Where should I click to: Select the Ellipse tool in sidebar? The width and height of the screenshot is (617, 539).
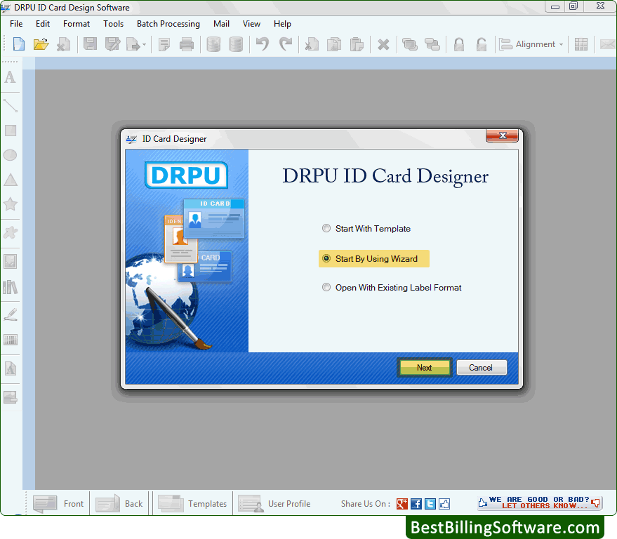(11, 155)
